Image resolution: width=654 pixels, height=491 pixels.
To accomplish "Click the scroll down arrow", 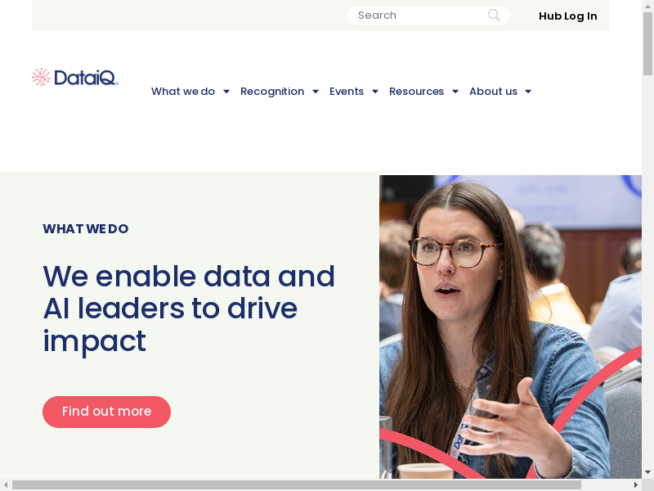I will pyautogui.click(x=647, y=473).
